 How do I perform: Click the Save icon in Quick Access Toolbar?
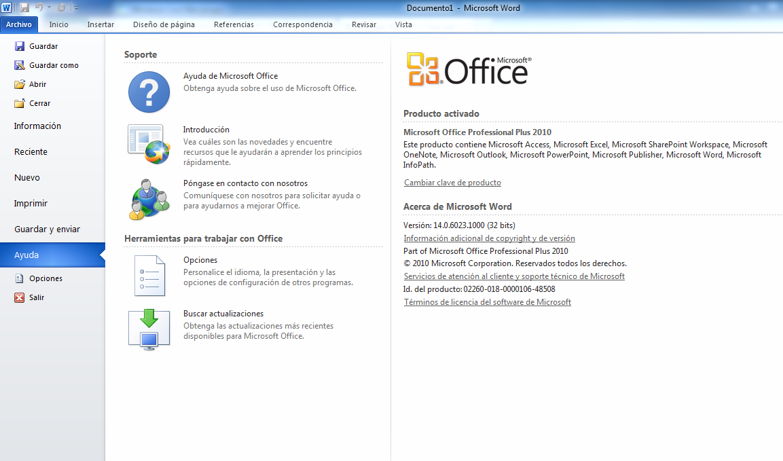pyautogui.click(x=24, y=7)
